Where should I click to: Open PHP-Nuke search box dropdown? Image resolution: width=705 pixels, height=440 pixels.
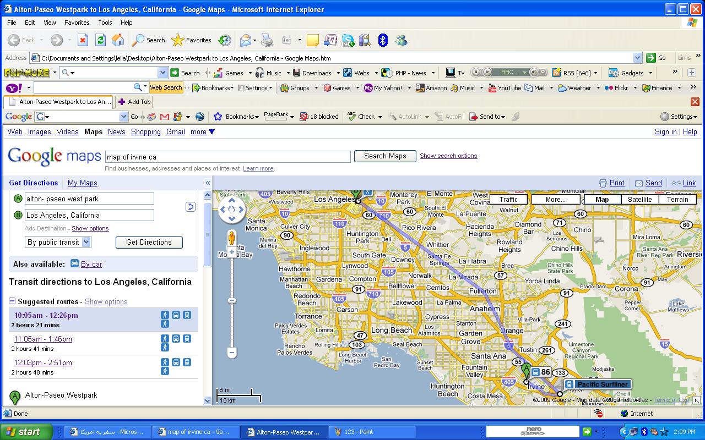click(162, 73)
